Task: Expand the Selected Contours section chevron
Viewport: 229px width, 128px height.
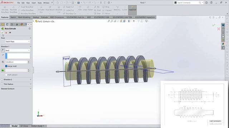Action: pos(30,89)
